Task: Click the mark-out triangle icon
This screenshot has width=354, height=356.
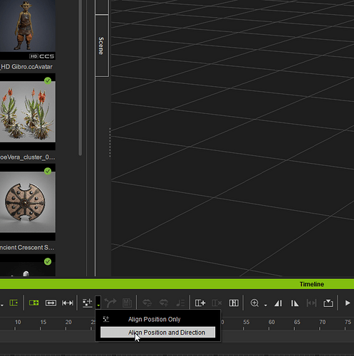Action: click(295, 303)
